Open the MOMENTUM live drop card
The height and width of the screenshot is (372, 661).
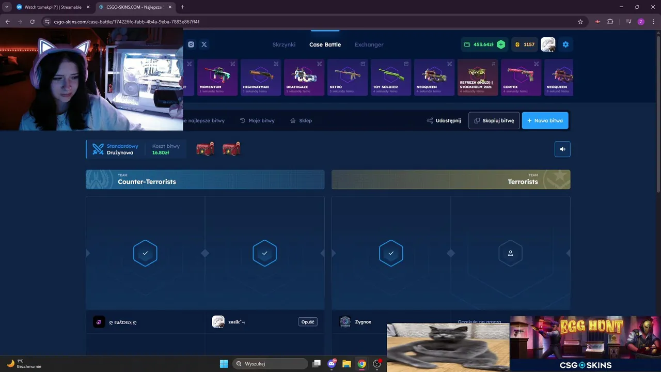click(217, 78)
